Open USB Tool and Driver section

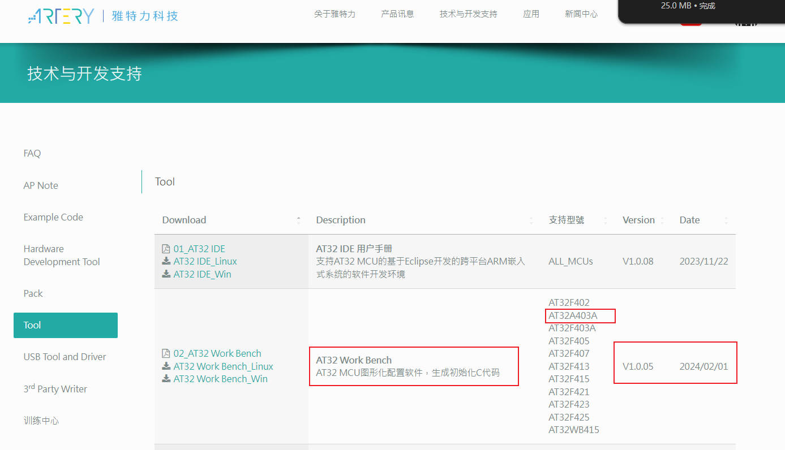[x=65, y=357]
